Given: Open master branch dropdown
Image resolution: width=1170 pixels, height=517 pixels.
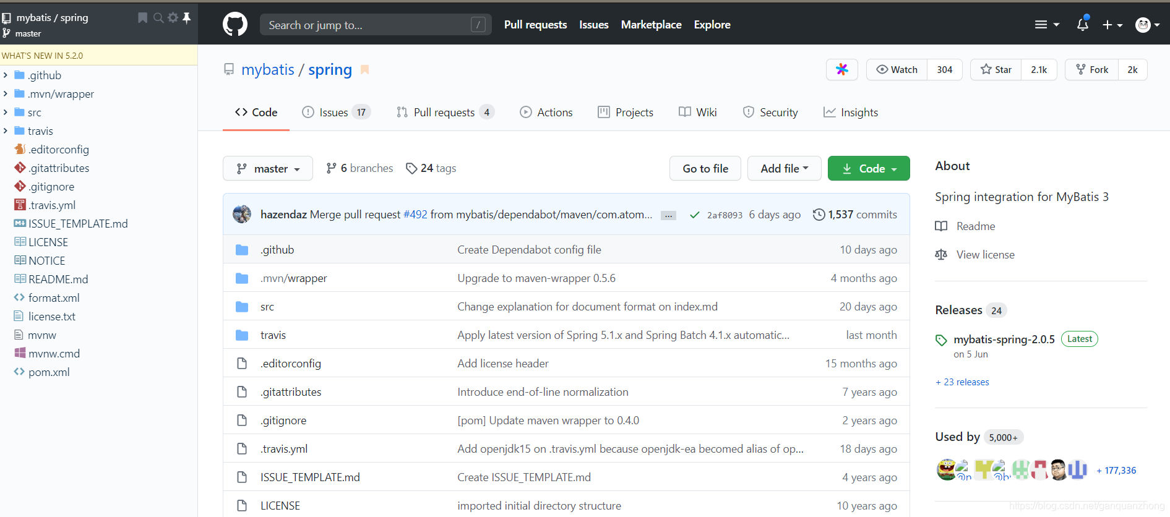Looking at the screenshot, I should (268, 168).
